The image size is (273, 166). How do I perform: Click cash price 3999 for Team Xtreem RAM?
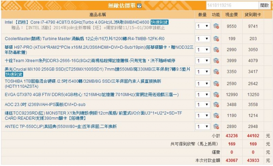point(232,61)
